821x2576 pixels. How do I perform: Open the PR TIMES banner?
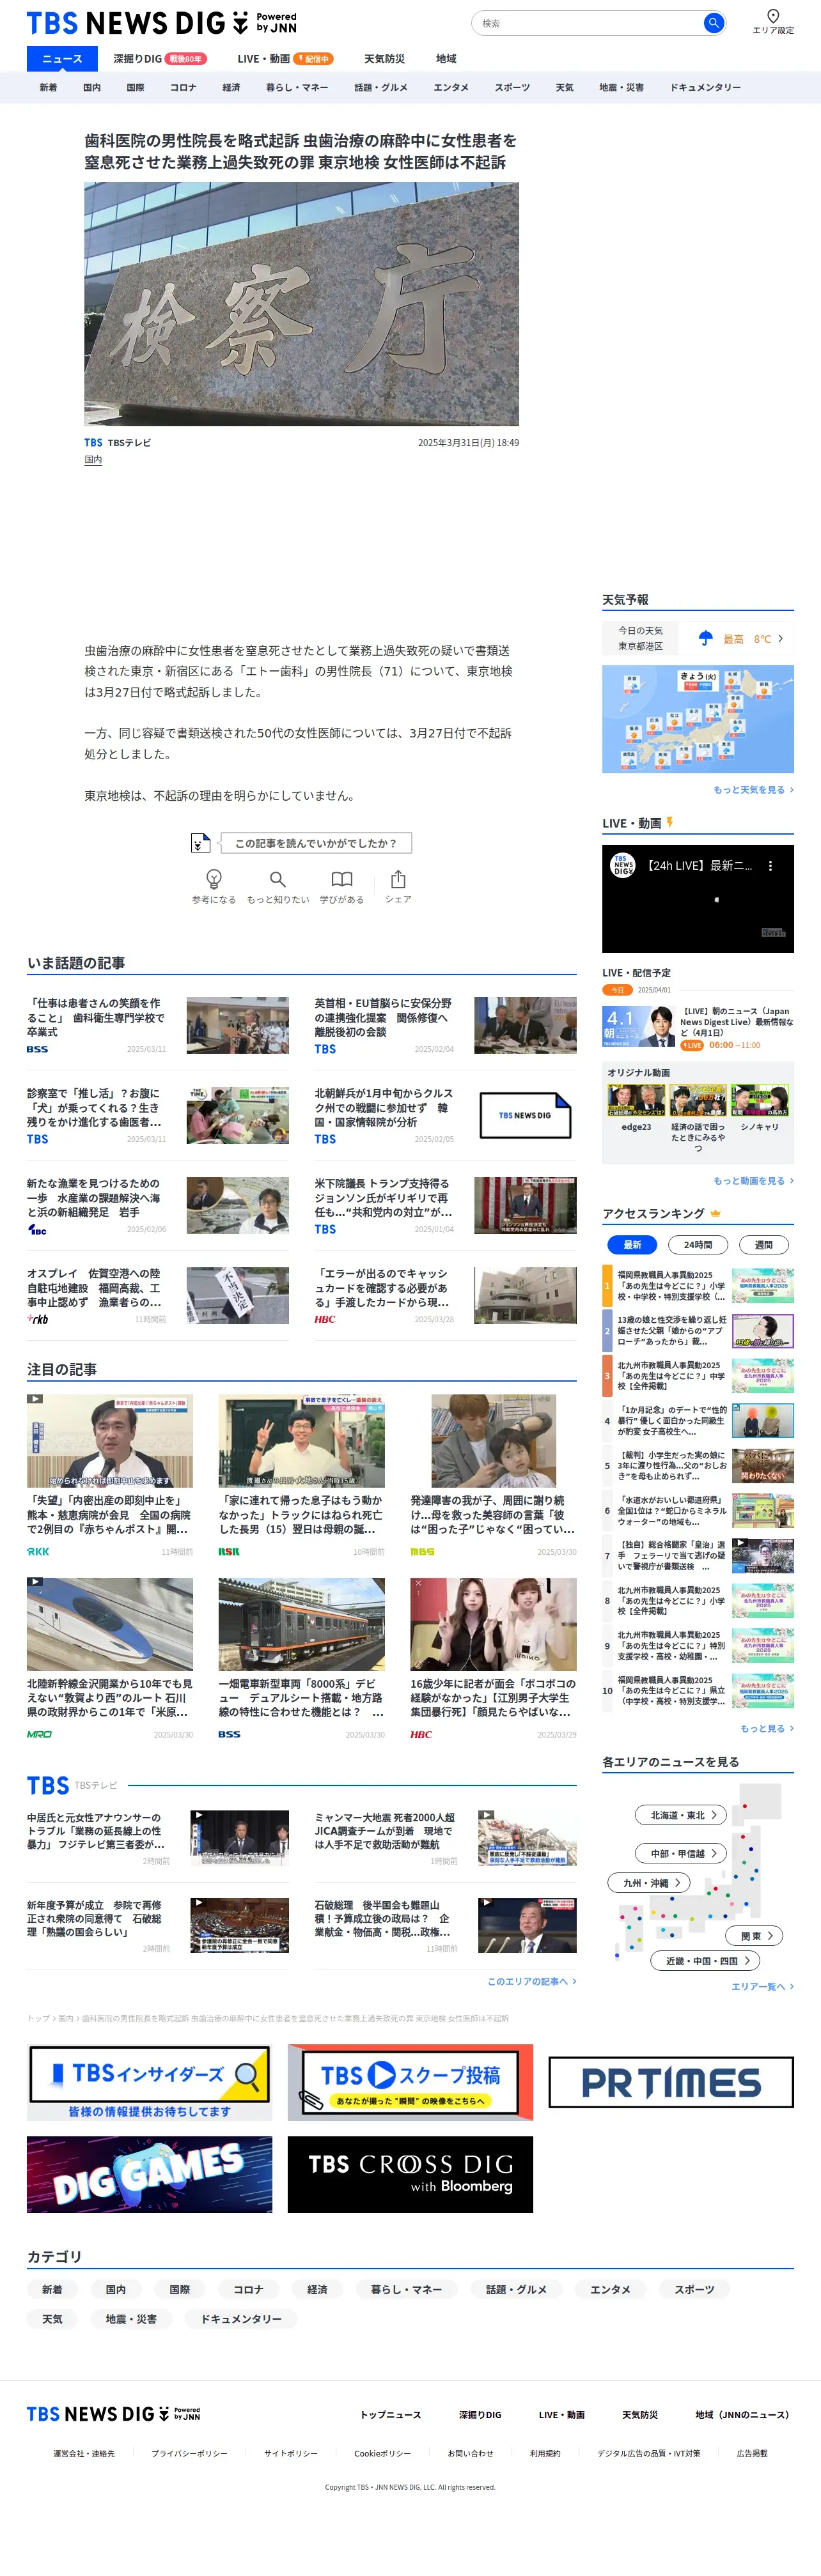pos(671,2082)
